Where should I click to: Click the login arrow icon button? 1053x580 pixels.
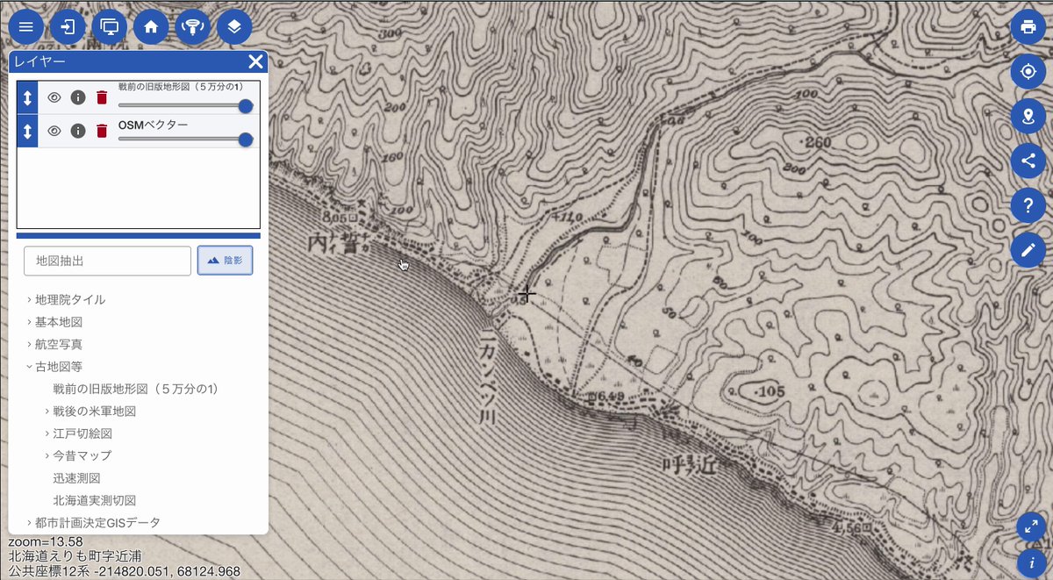[68, 26]
